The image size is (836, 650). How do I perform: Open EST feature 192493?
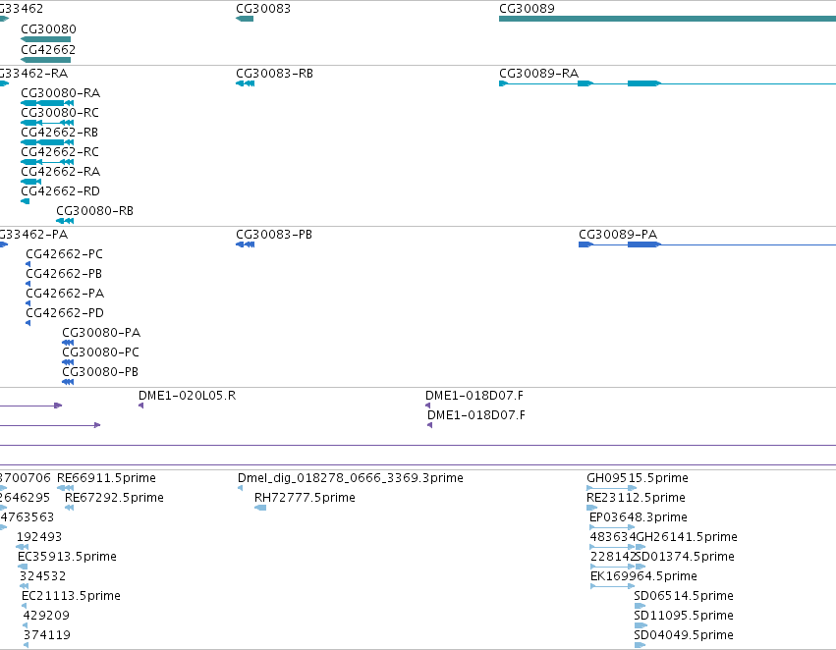coord(39,538)
